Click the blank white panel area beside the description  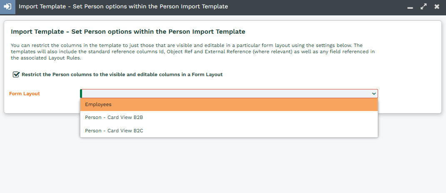407,52
